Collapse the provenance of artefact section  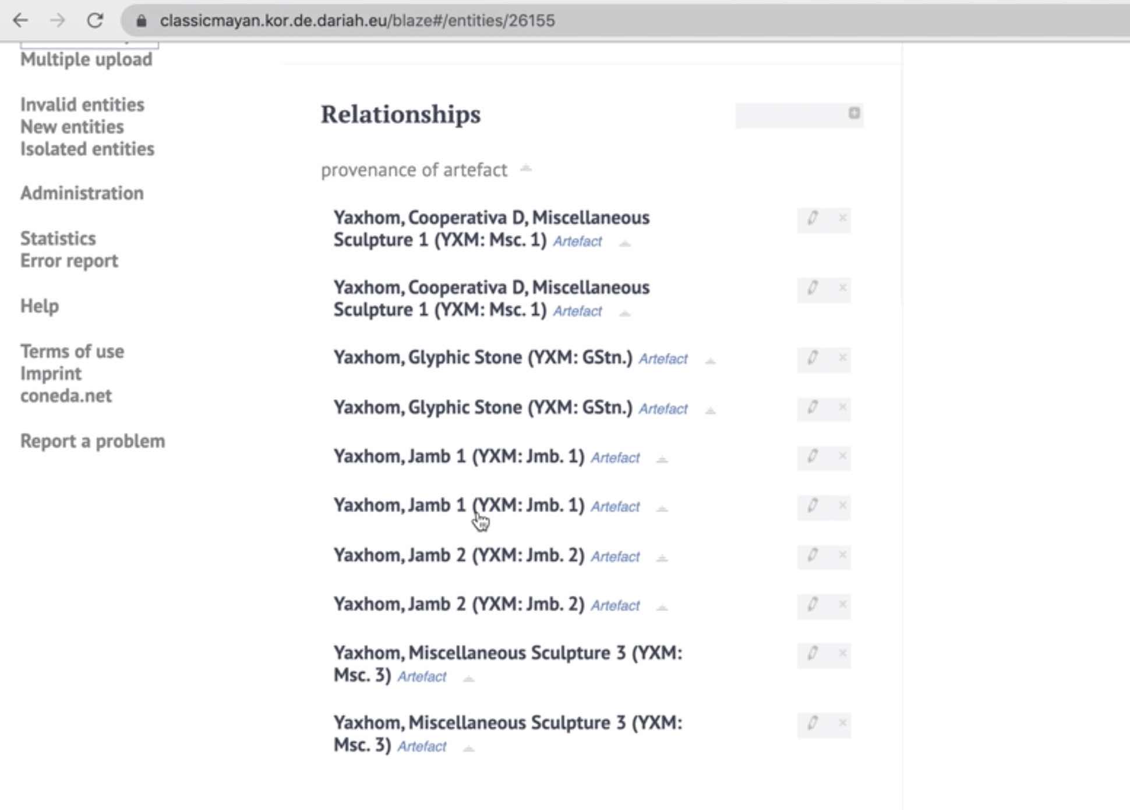525,169
